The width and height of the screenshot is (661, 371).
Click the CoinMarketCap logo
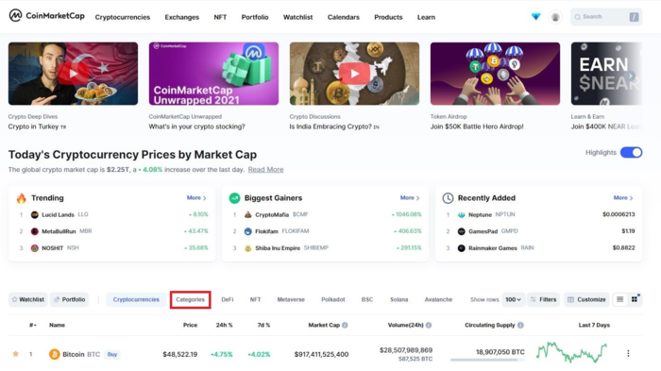click(46, 16)
